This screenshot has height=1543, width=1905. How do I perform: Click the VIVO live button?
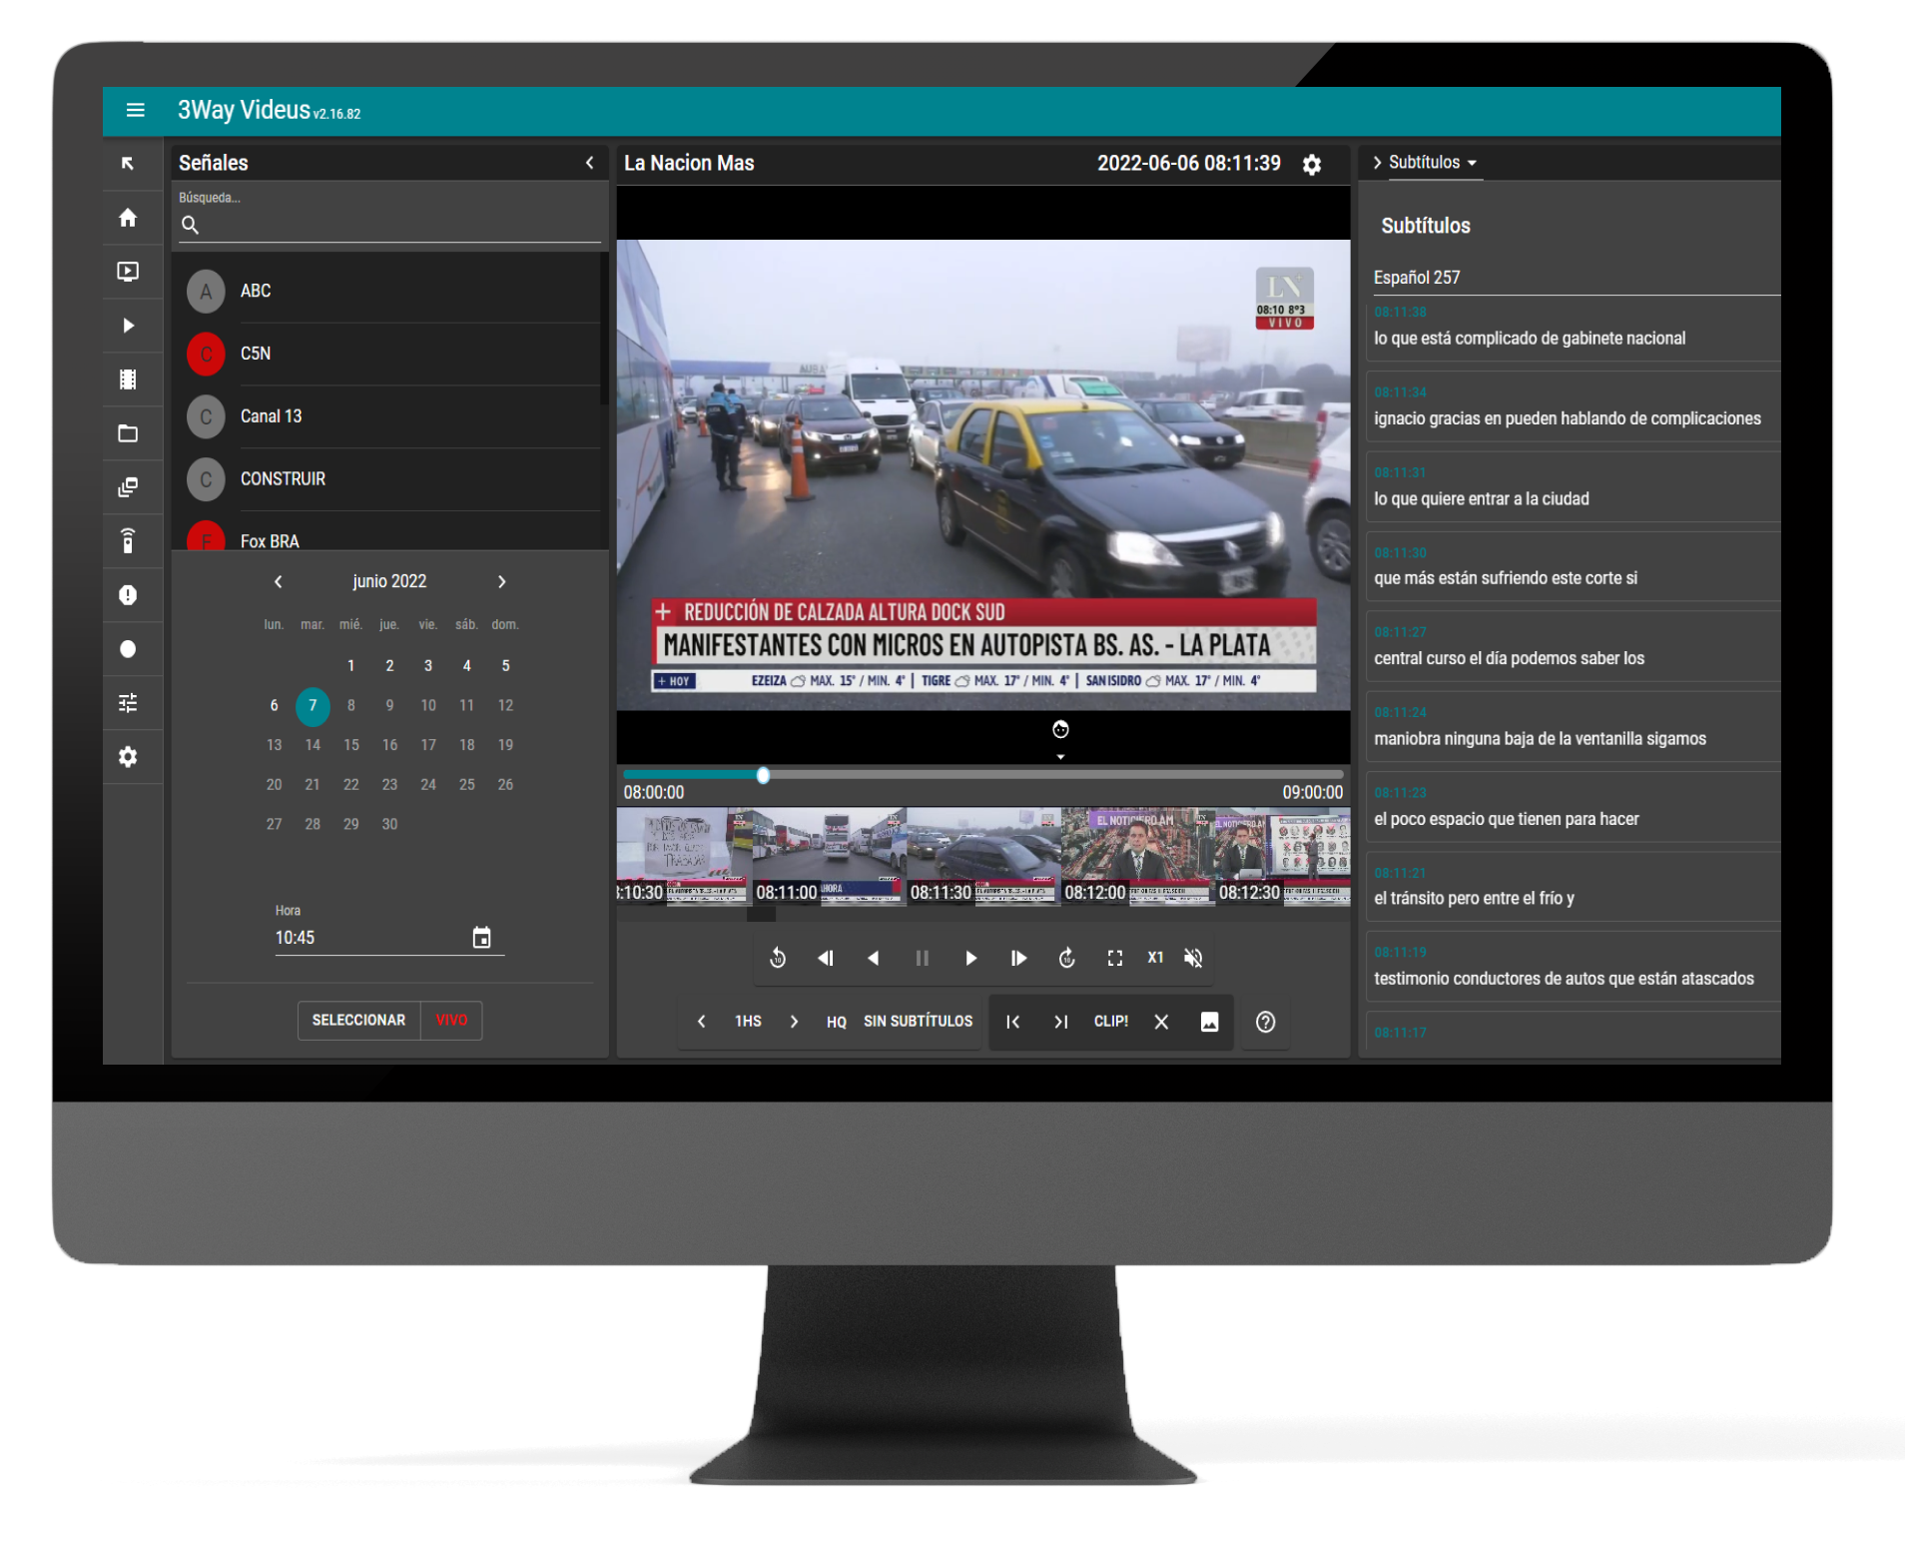coord(451,1020)
